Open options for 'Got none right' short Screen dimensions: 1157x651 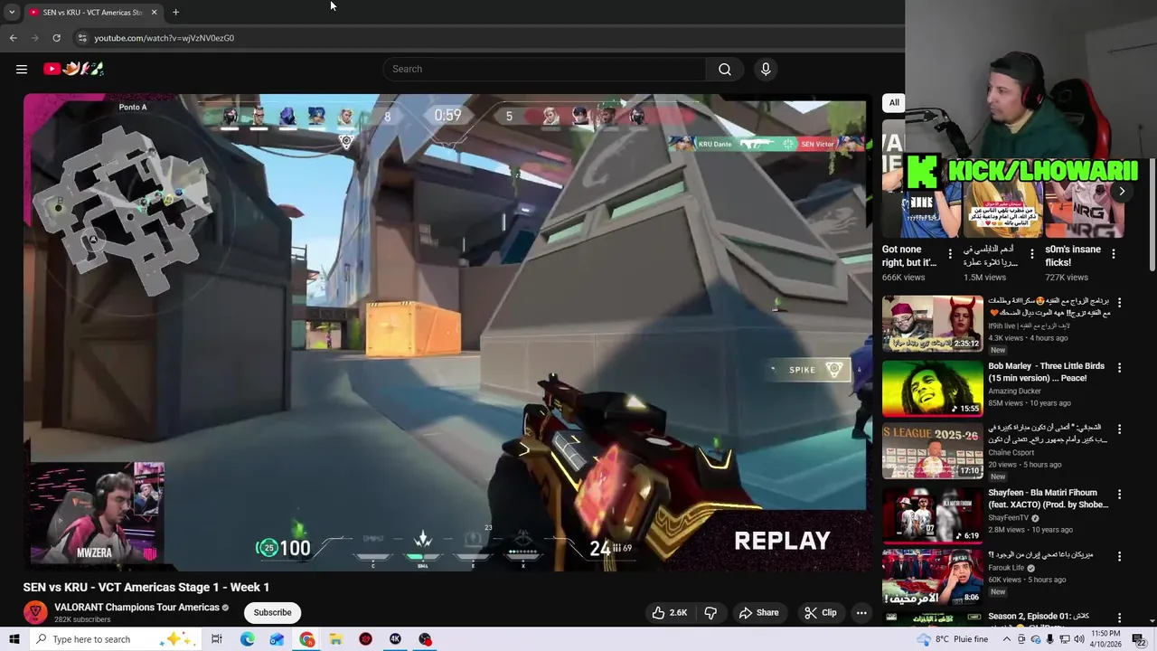pos(950,254)
